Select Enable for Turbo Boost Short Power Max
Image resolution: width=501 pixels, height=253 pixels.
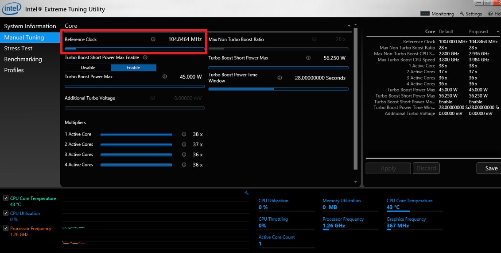coord(133,68)
